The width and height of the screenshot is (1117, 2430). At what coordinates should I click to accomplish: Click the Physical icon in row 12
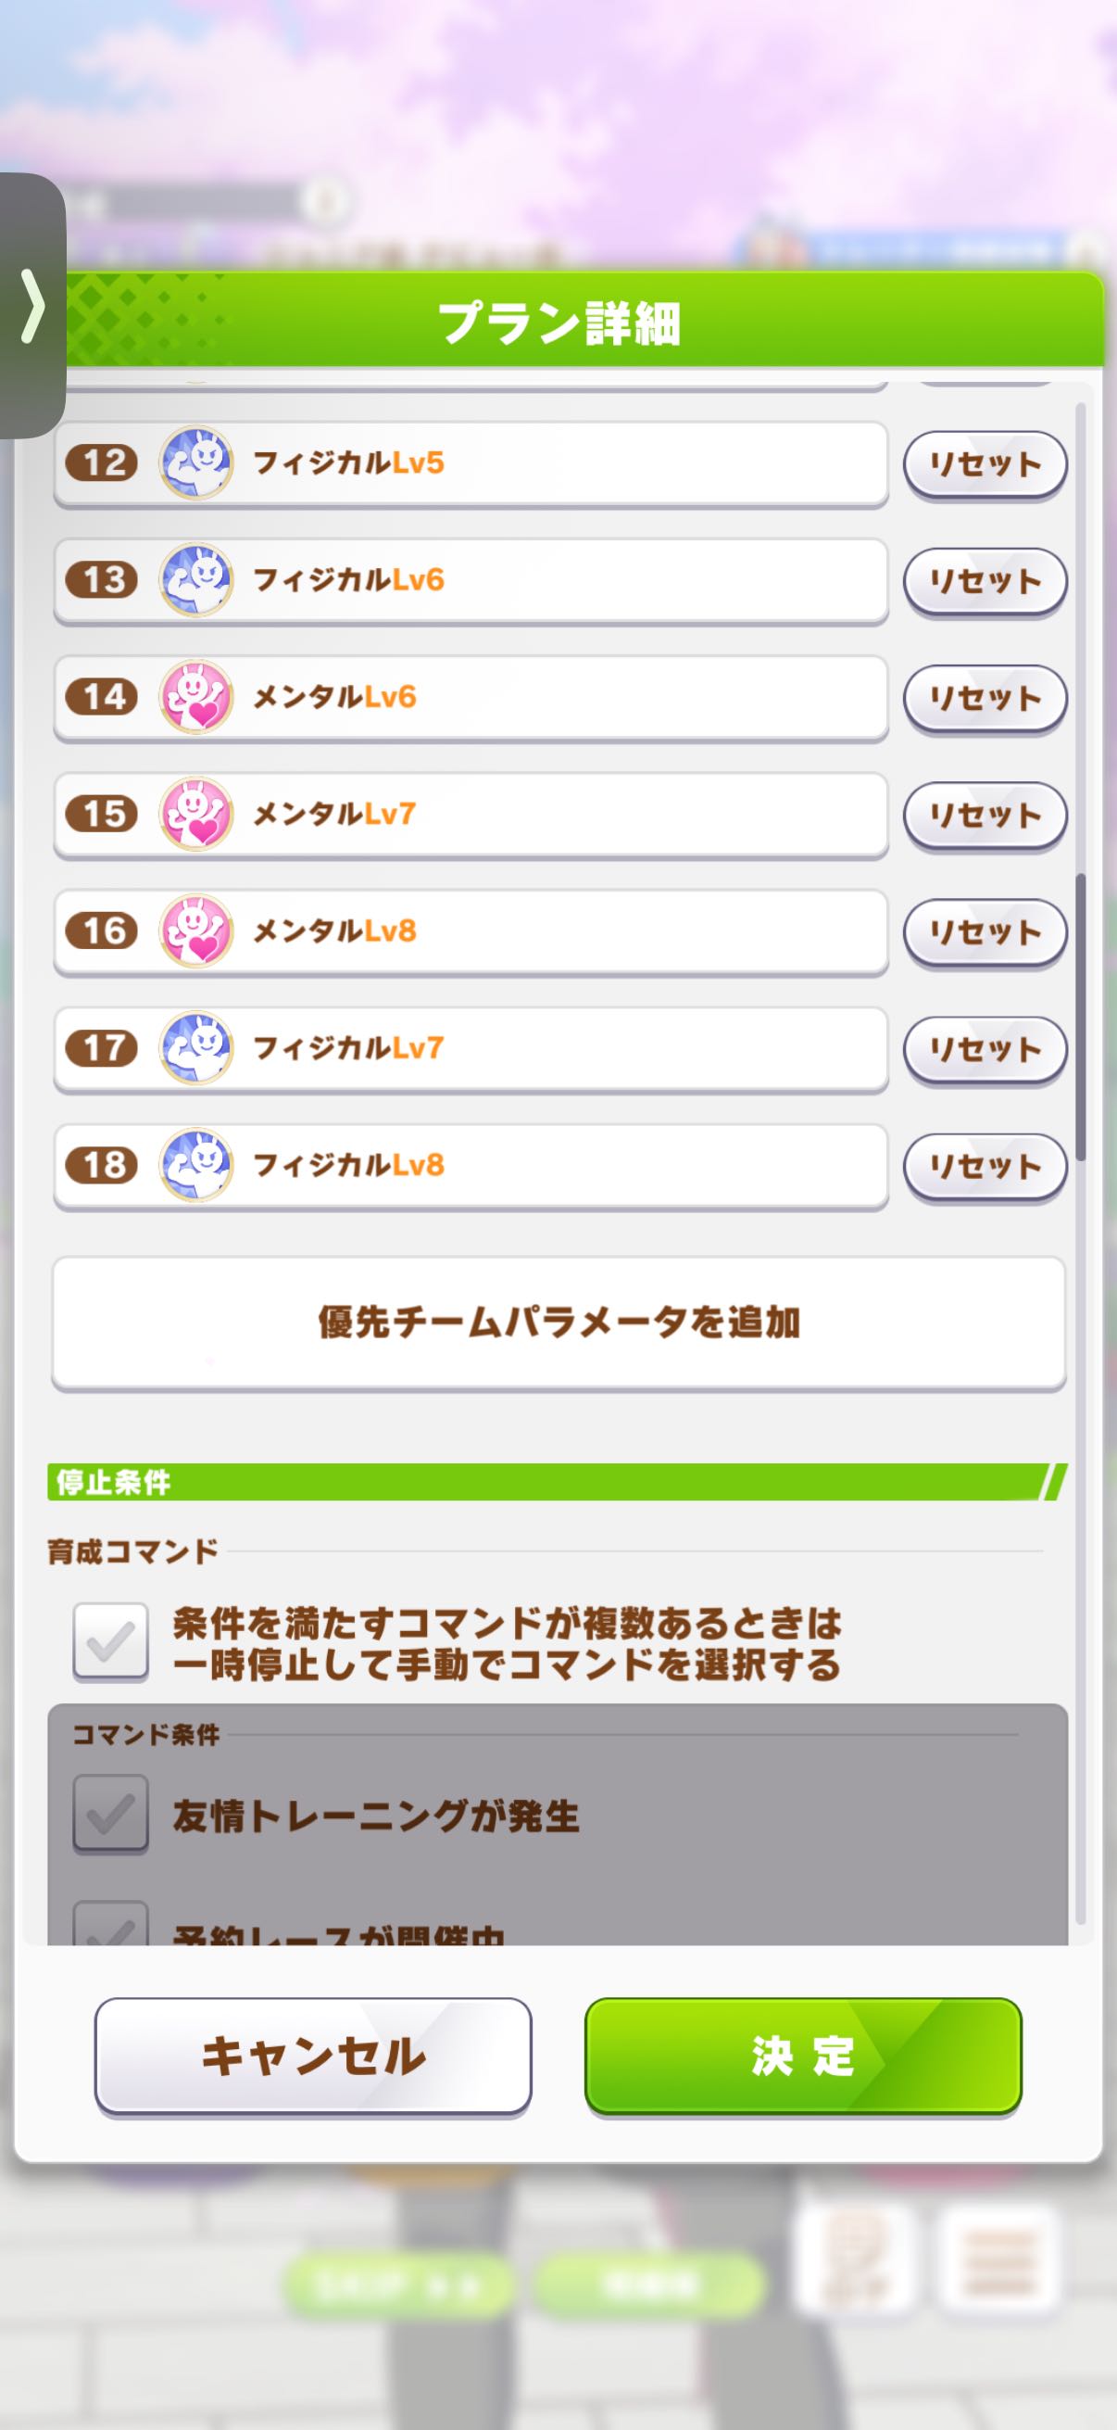(196, 463)
